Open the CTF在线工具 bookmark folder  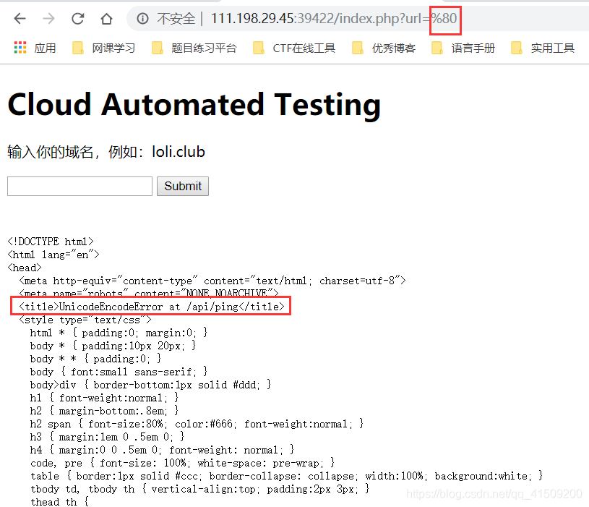point(294,48)
